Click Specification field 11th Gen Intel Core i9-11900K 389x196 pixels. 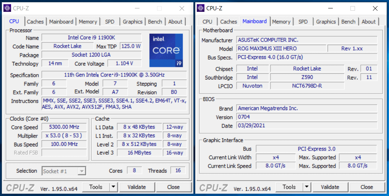114,75
